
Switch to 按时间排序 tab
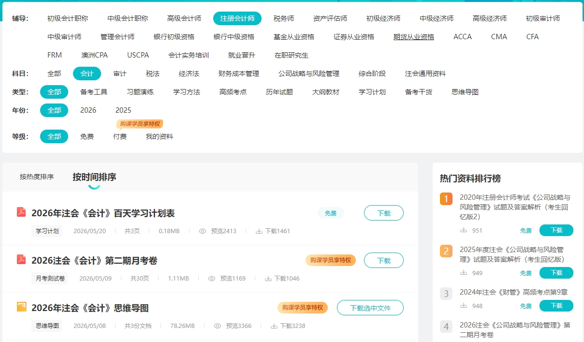[x=94, y=177]
